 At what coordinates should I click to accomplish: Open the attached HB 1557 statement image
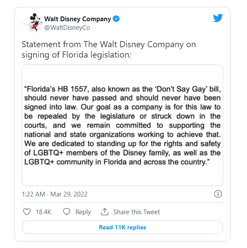pos(122,125)
